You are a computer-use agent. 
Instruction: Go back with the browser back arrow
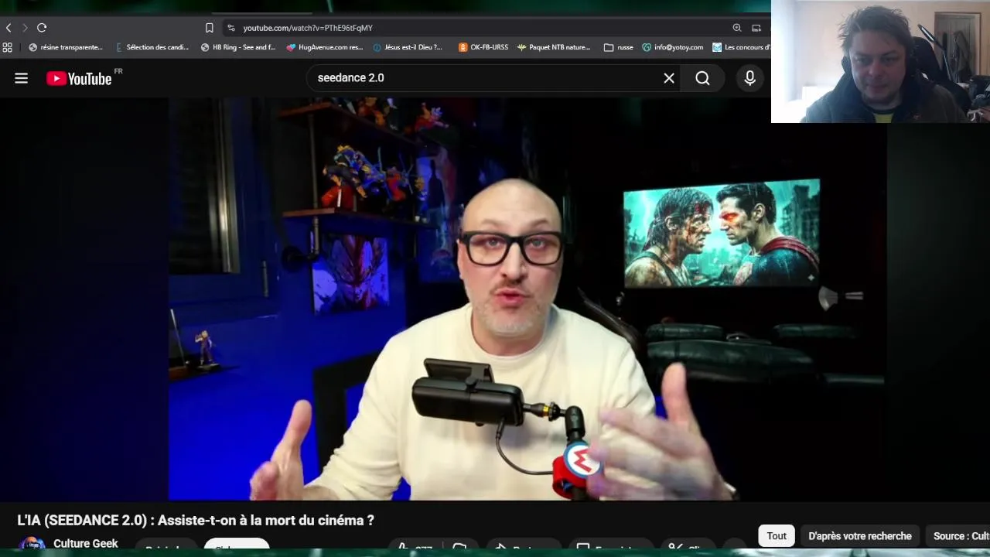[x=9, y=28]
